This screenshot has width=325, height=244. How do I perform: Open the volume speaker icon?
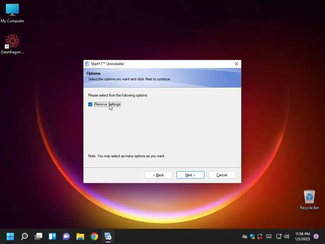point(287,236)
